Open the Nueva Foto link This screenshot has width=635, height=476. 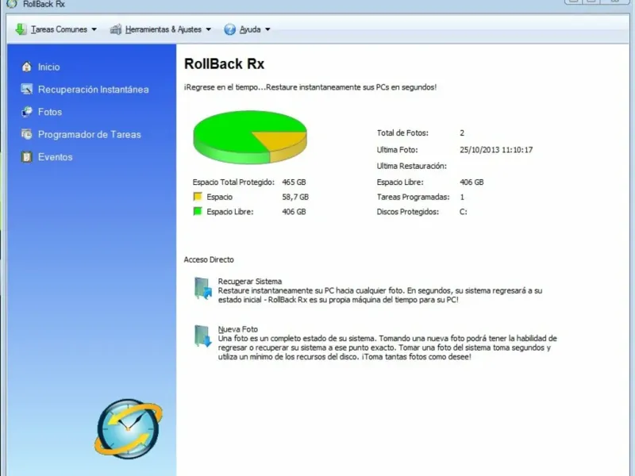click(x=237, y=329)
